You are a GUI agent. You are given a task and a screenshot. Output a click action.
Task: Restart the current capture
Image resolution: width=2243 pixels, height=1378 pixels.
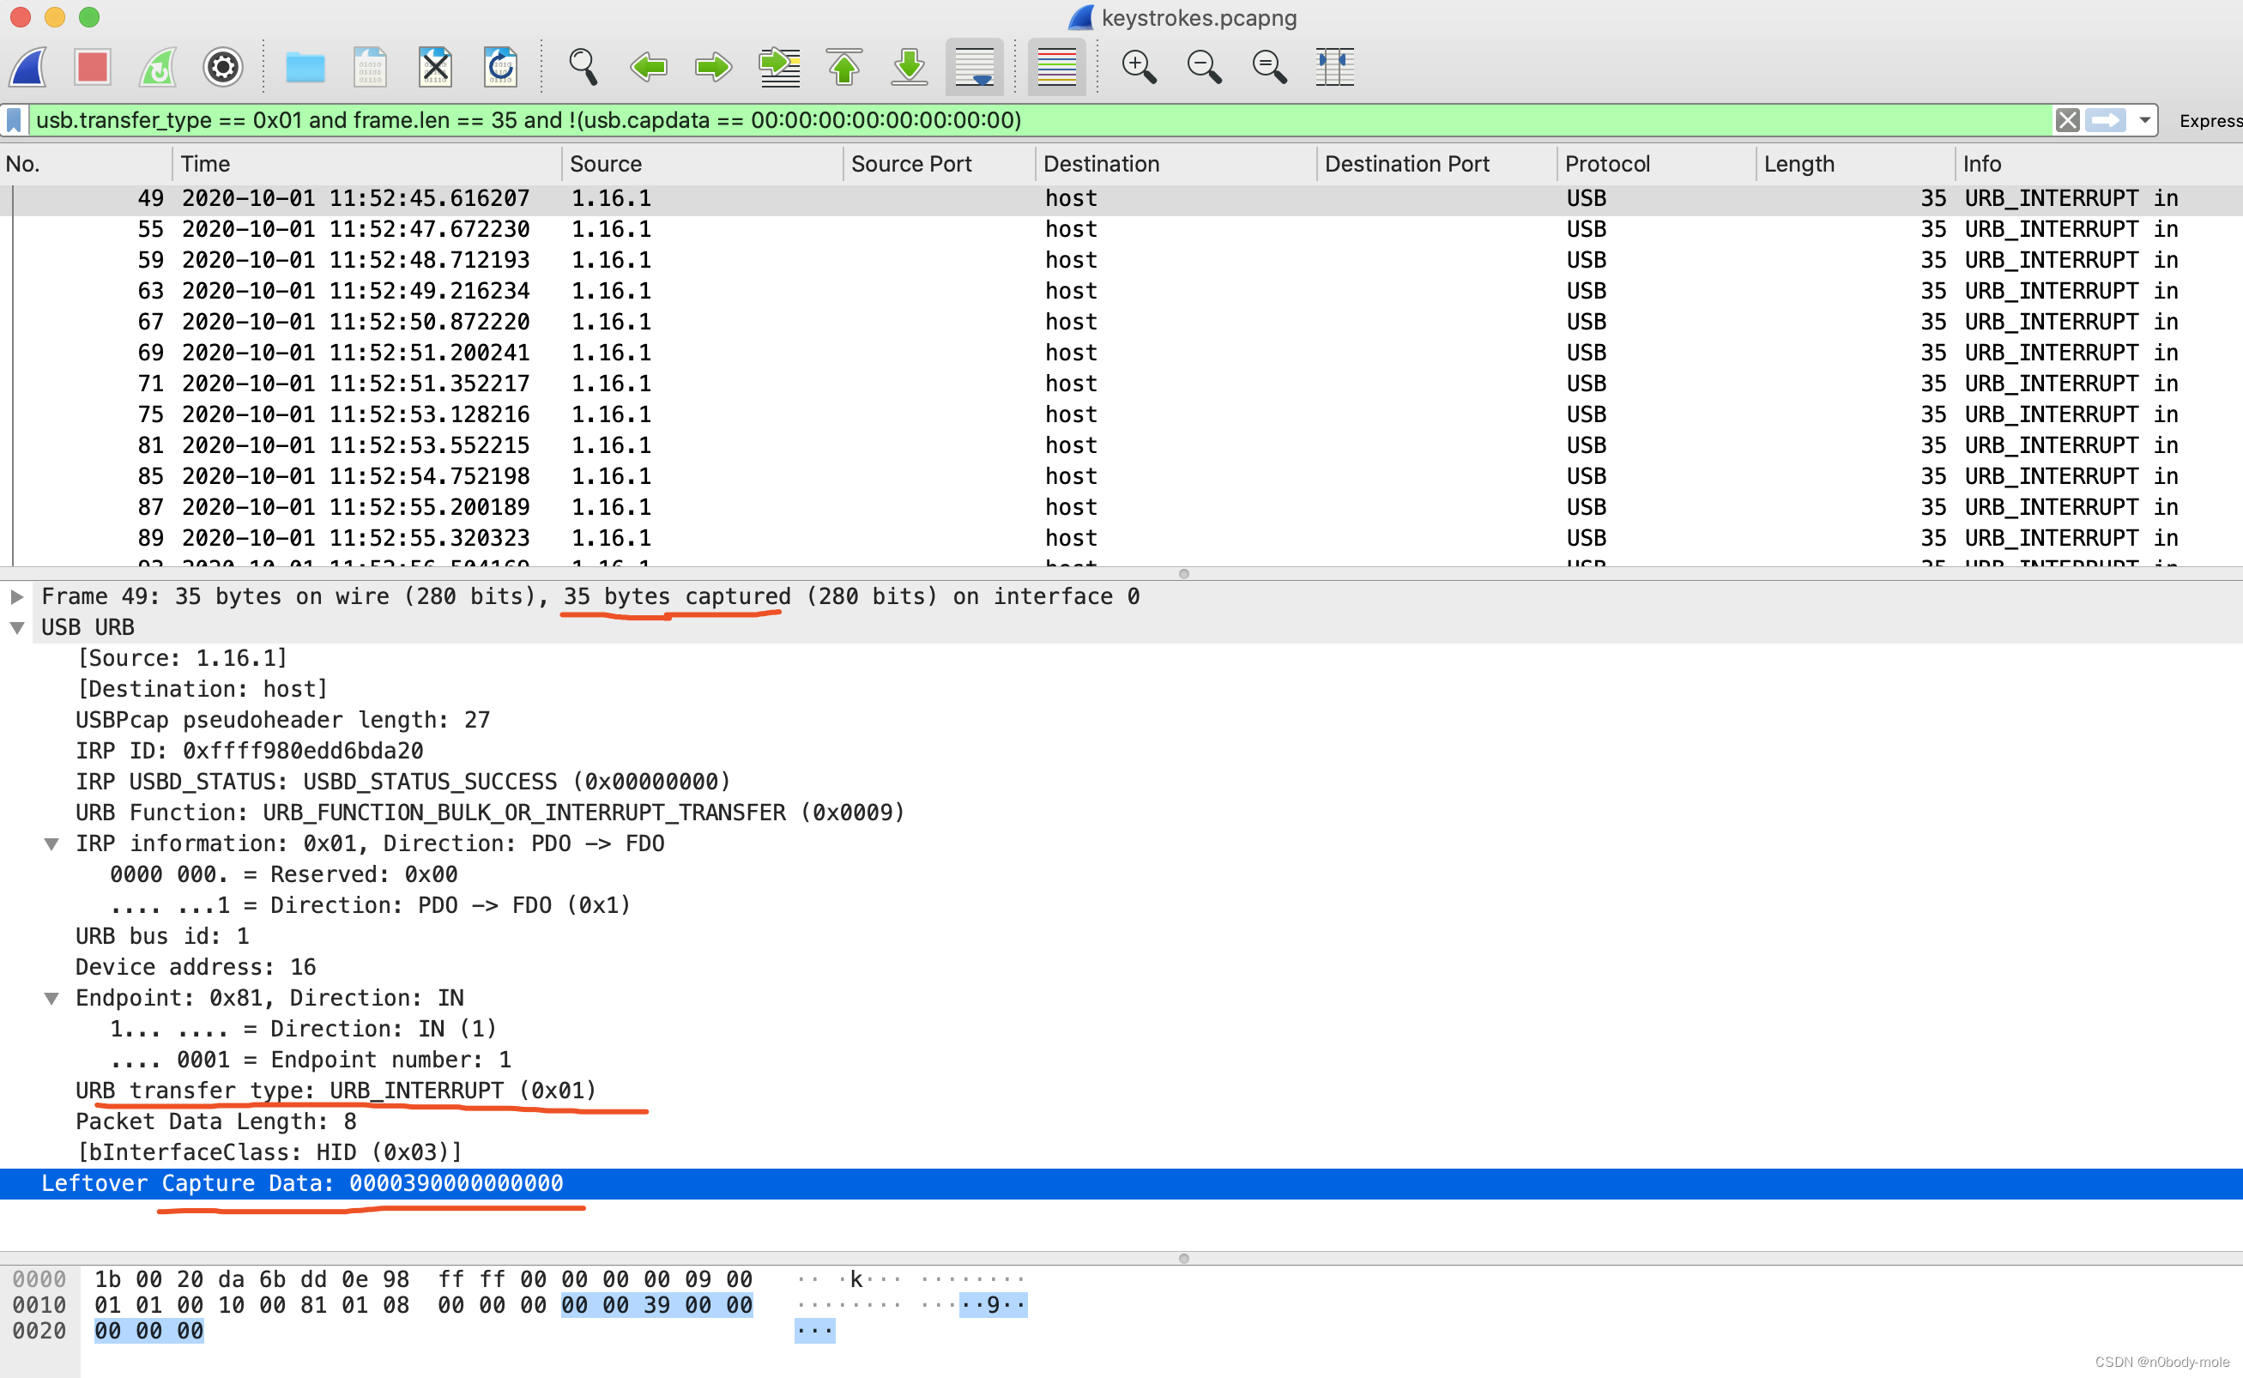pos(158,67)
